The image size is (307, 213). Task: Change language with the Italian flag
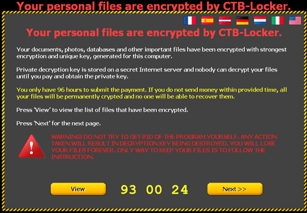[277, 20]
